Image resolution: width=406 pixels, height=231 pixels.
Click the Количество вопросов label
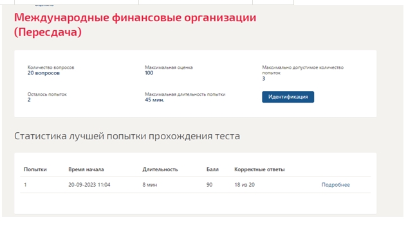[x=51, y=67]
